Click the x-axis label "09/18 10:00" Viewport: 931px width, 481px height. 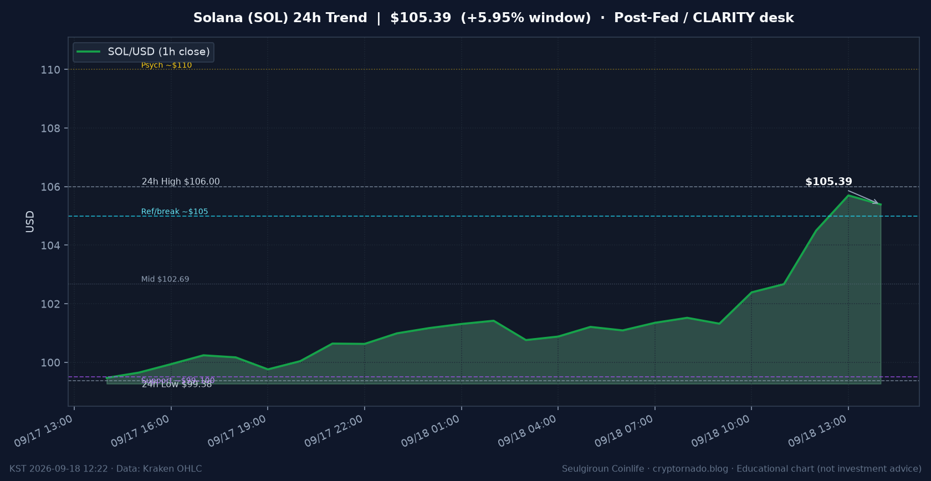pyautogui.click(x=720, y=431)
